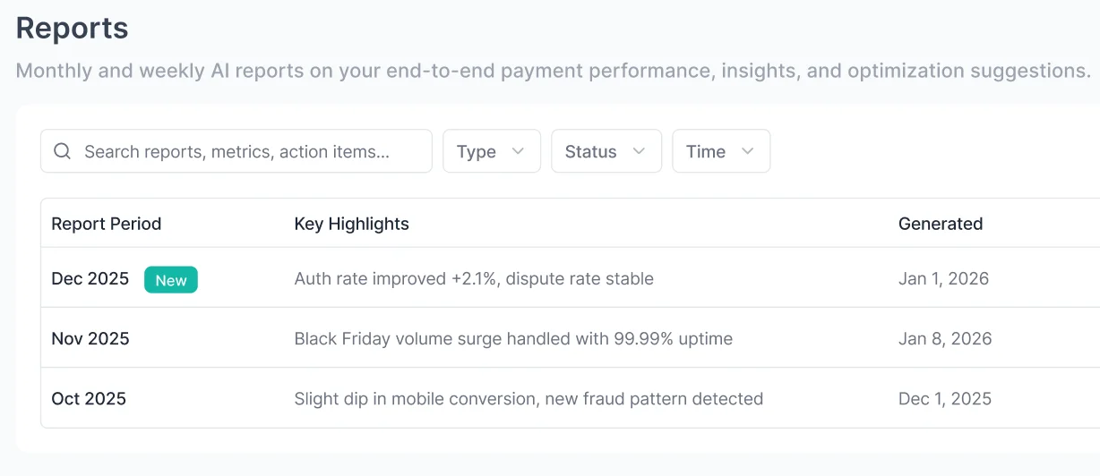The image size is (1100, 476).
Task: Open the Dec 2025 report
Action: tap(90, 278)
